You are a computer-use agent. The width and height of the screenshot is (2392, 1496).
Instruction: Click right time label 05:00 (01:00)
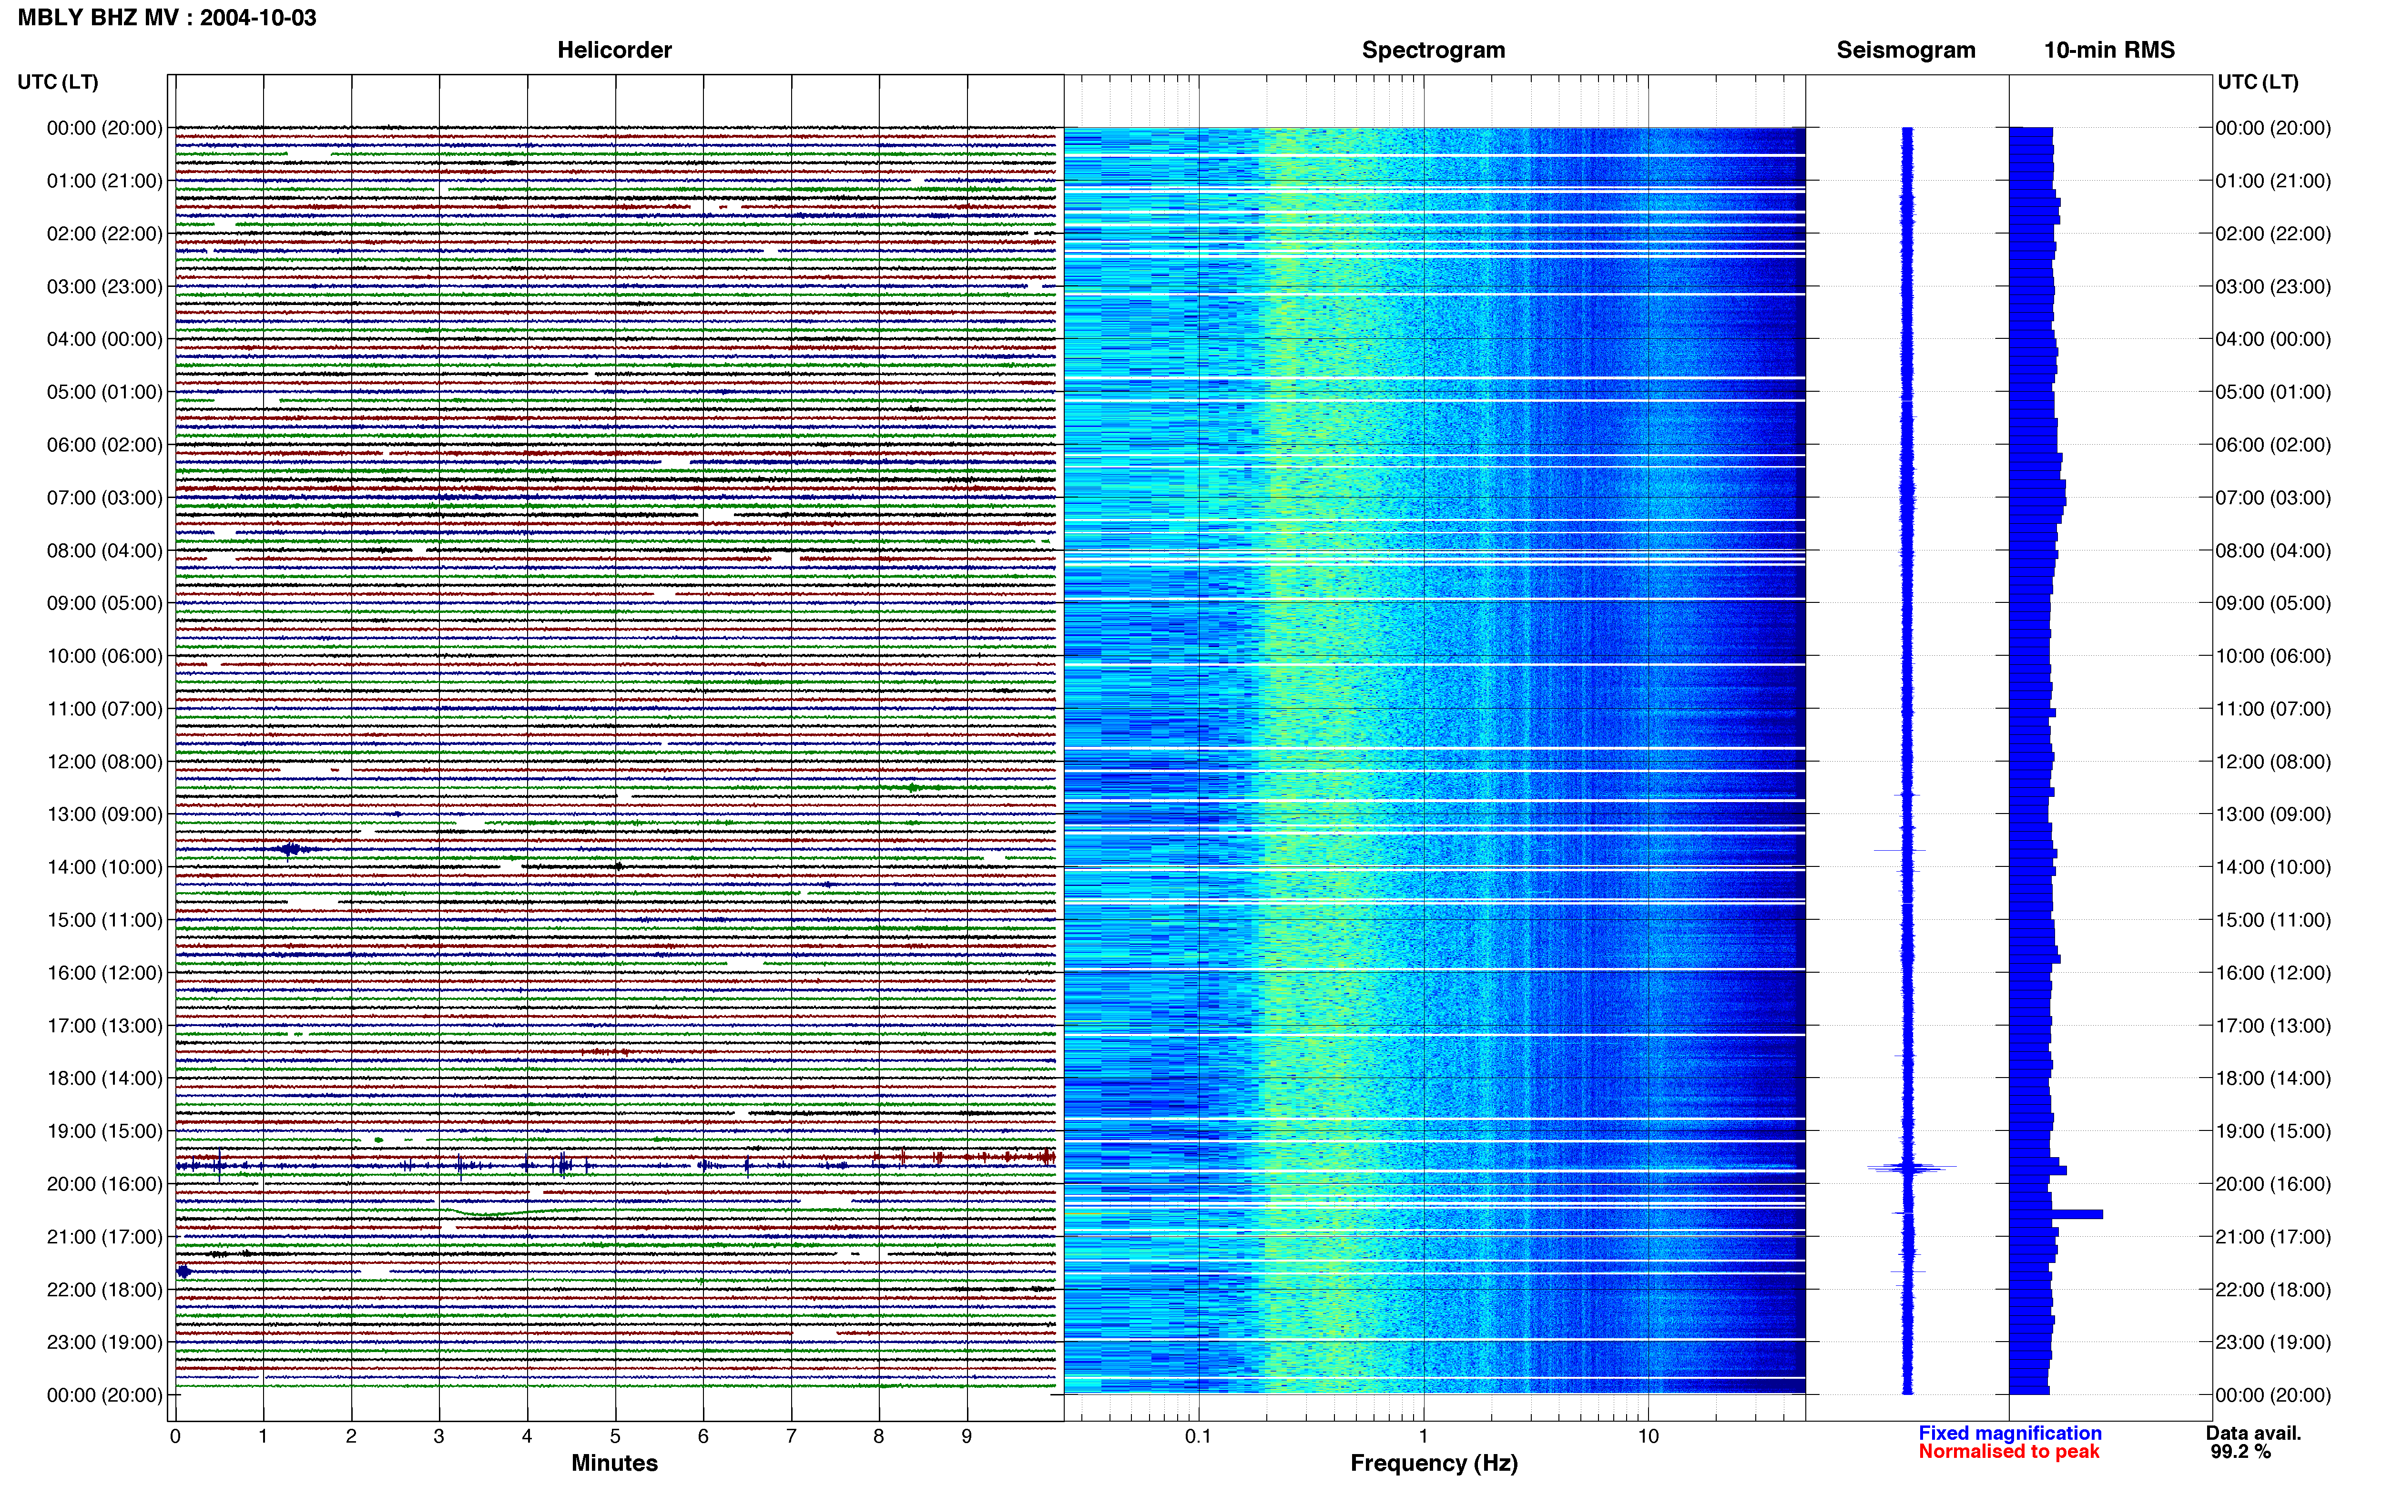2273,392
